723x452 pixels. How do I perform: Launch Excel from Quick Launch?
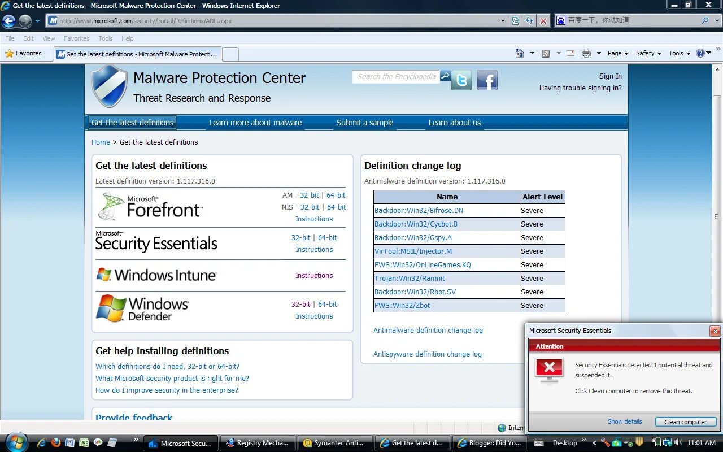point(84,443)
